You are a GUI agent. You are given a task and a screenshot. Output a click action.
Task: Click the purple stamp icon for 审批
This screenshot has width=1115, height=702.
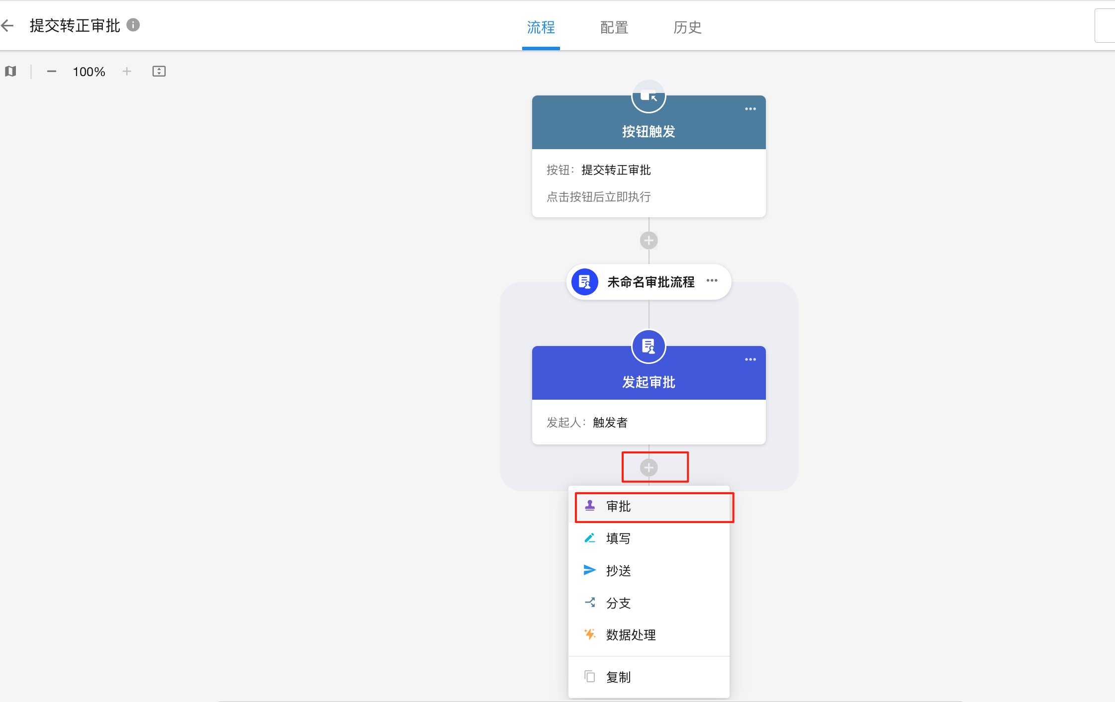point(589,506)
